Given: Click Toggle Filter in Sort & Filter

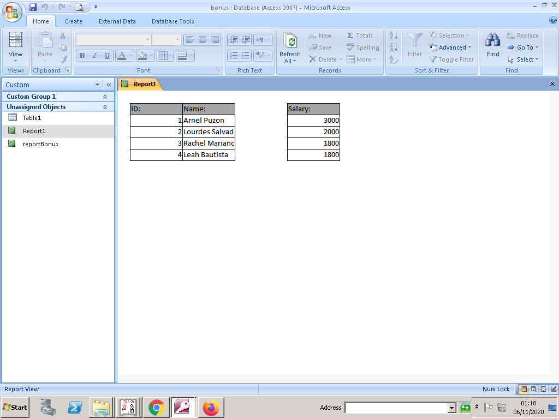Looking at the screenshot, I should click(x=451, y=59).
